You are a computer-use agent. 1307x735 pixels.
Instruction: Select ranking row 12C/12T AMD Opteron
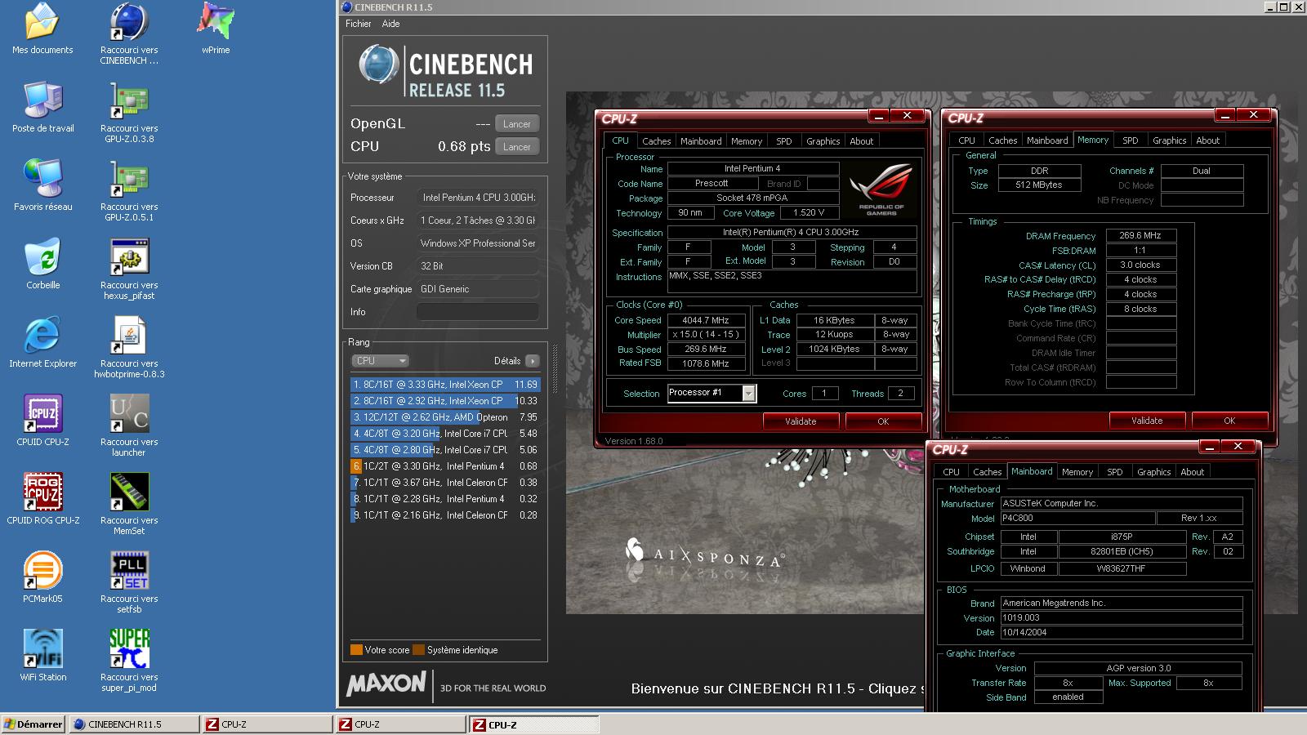click(445, 417)
